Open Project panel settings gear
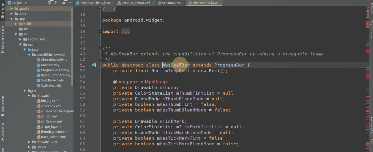 coord(64,3)
